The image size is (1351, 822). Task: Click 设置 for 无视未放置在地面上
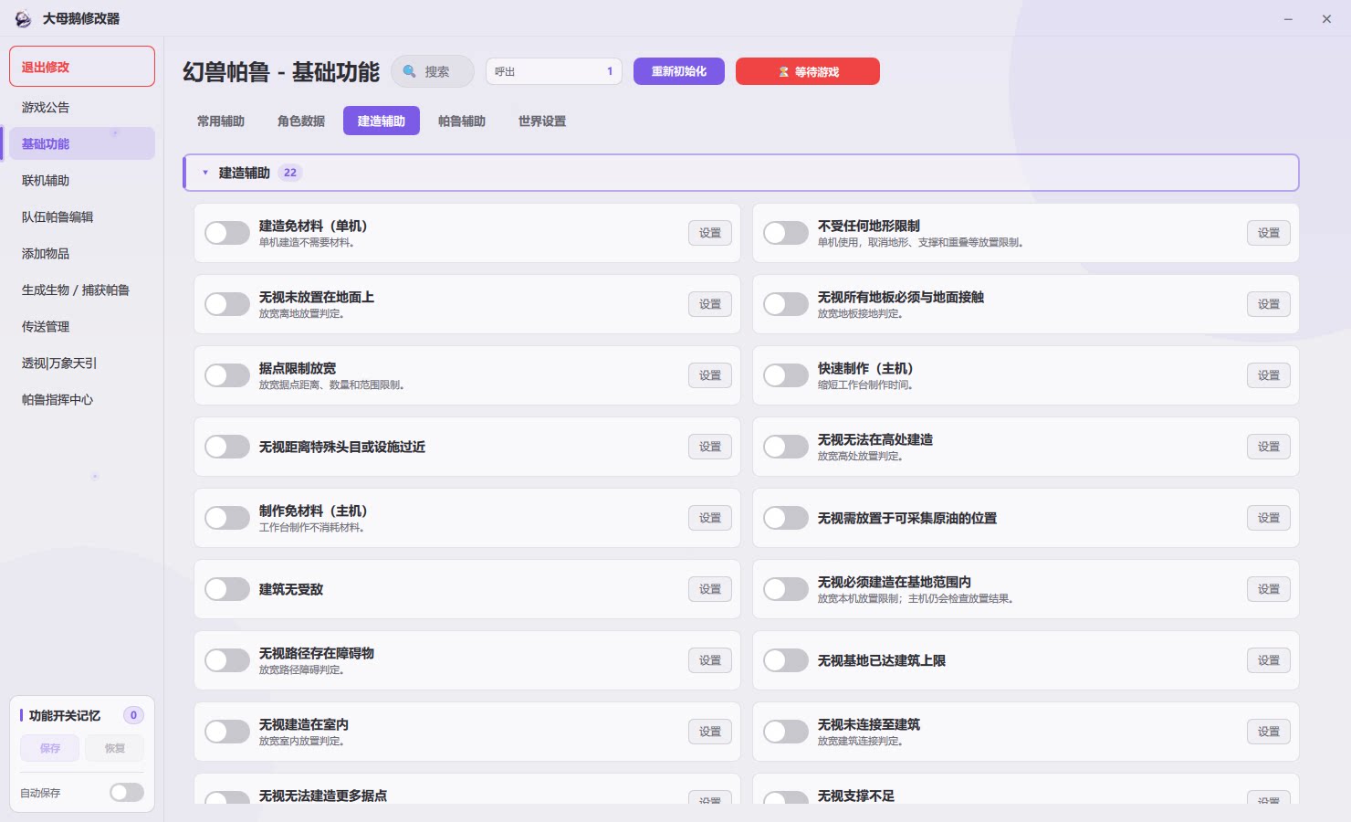click(710, 304)
